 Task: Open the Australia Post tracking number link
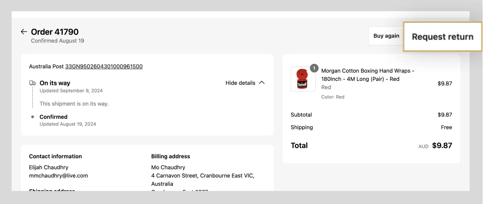(104, 67)
